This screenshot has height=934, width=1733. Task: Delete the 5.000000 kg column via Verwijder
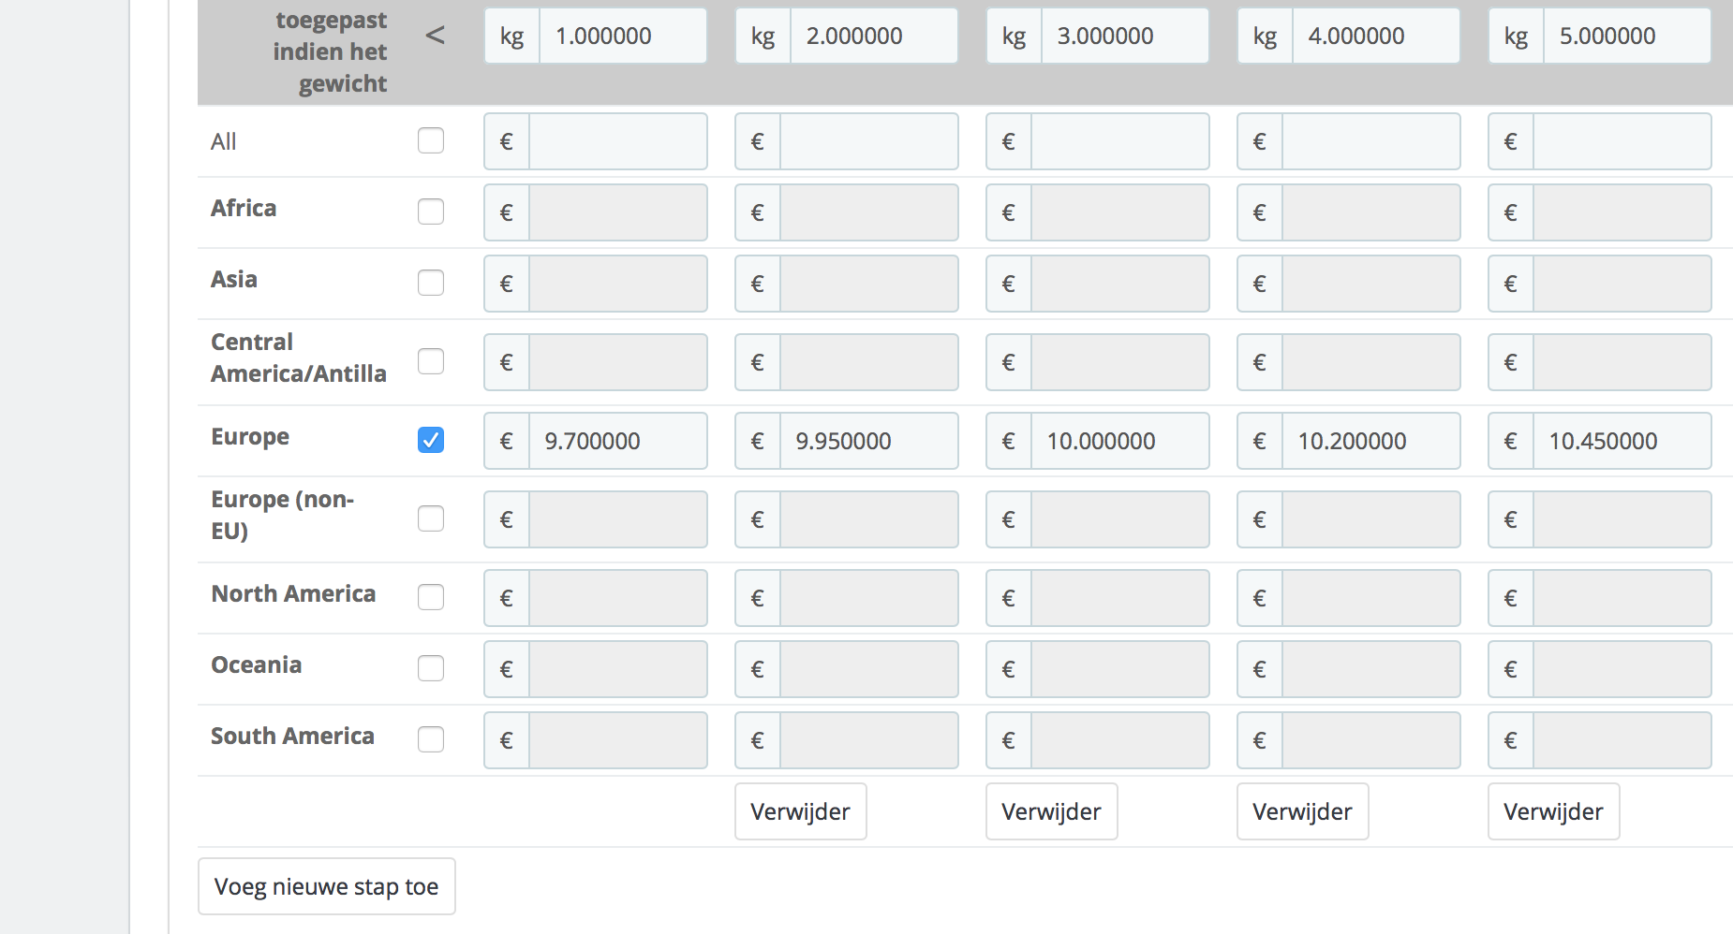tap(1554, 811)
